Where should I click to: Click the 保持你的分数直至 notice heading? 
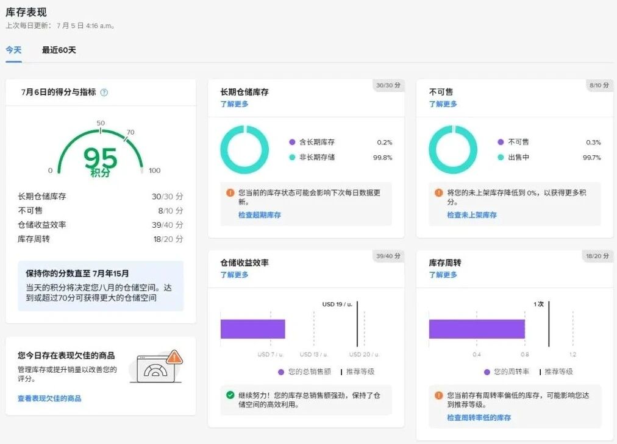click(x=77, y=273)
